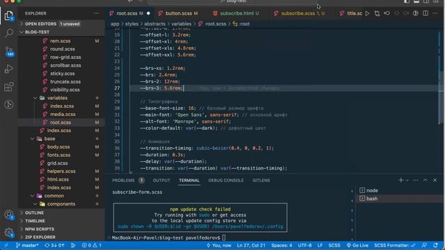Open the Extensions view

click(9, 87)
